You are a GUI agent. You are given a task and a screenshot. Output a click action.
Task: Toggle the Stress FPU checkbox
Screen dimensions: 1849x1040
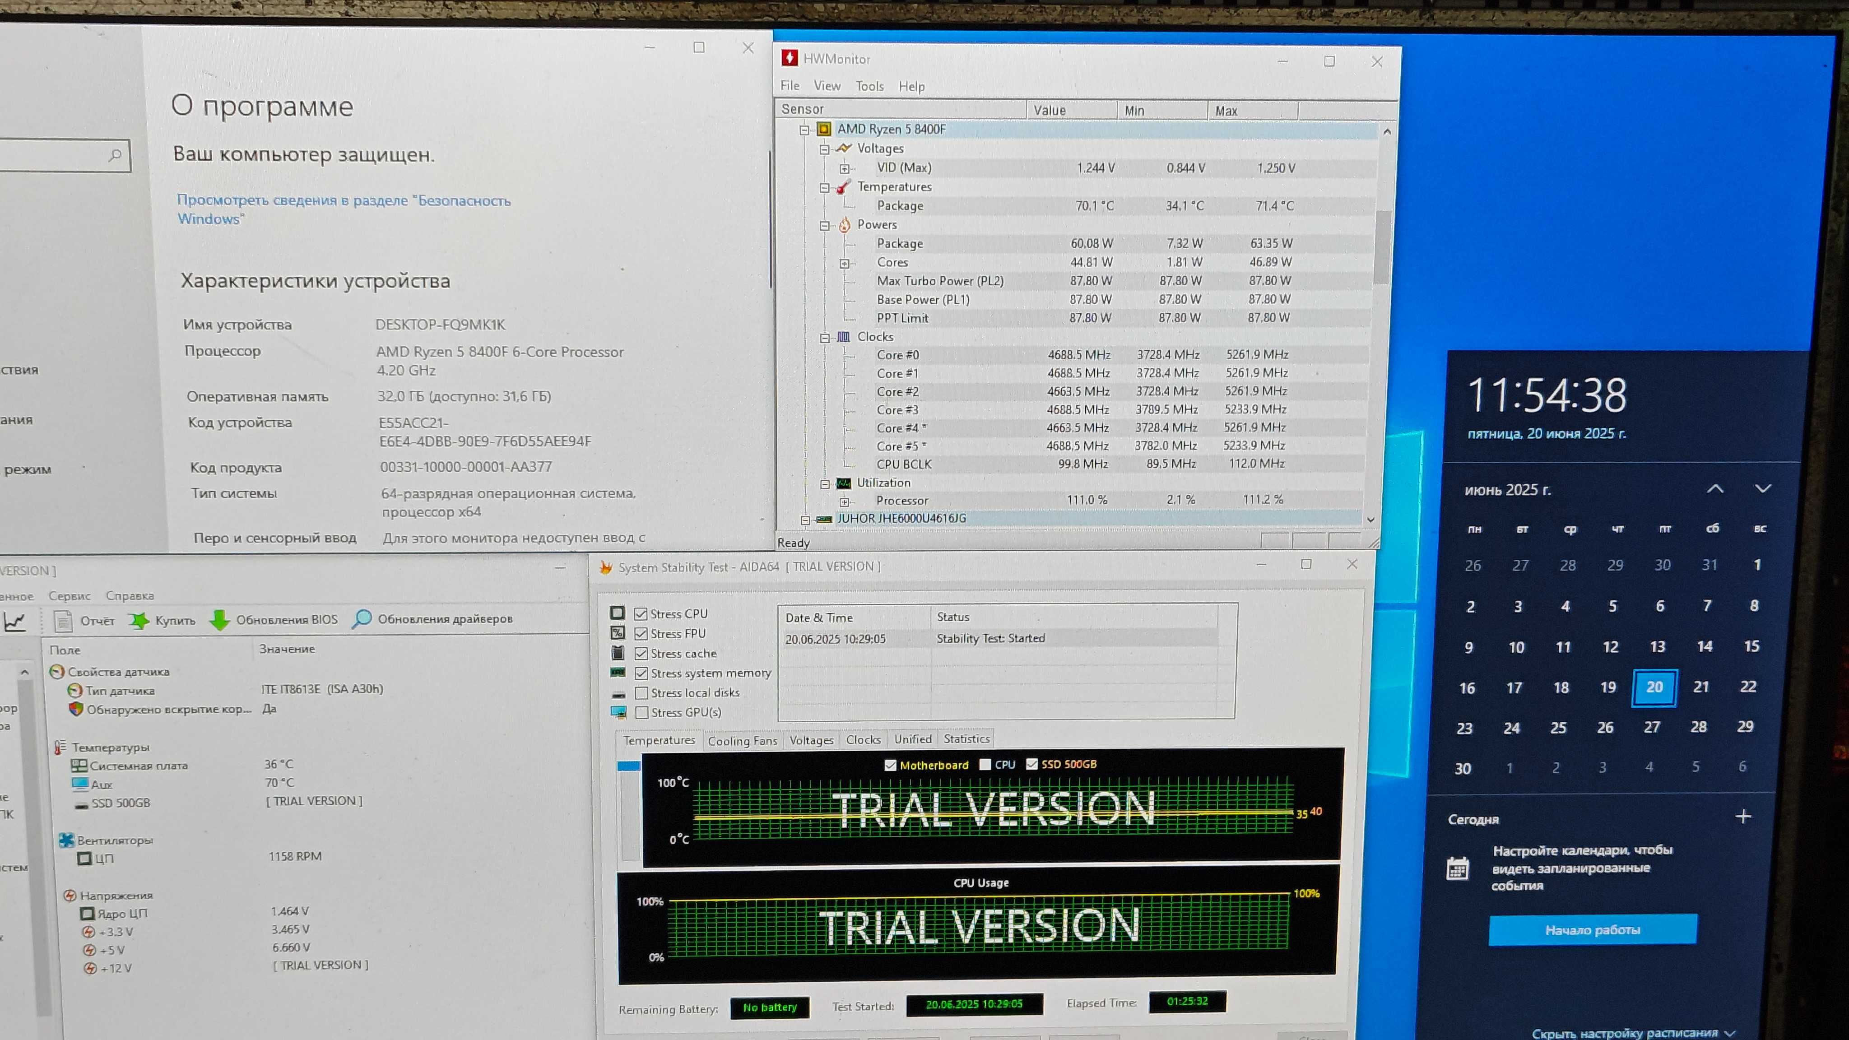(x=641, y=634)
